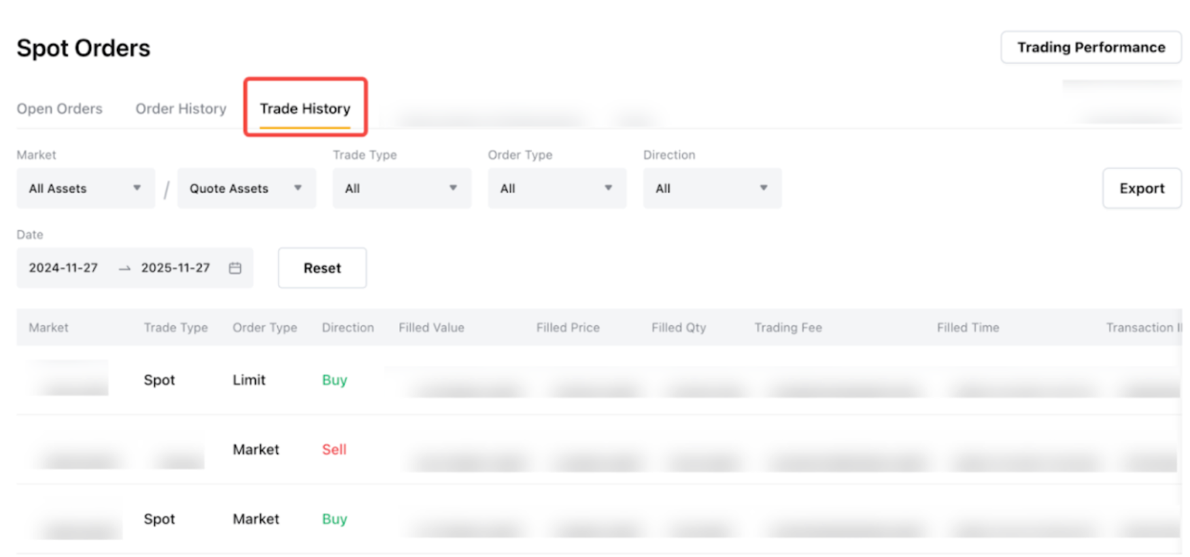Click the Filled Price column header

point(568,328)
